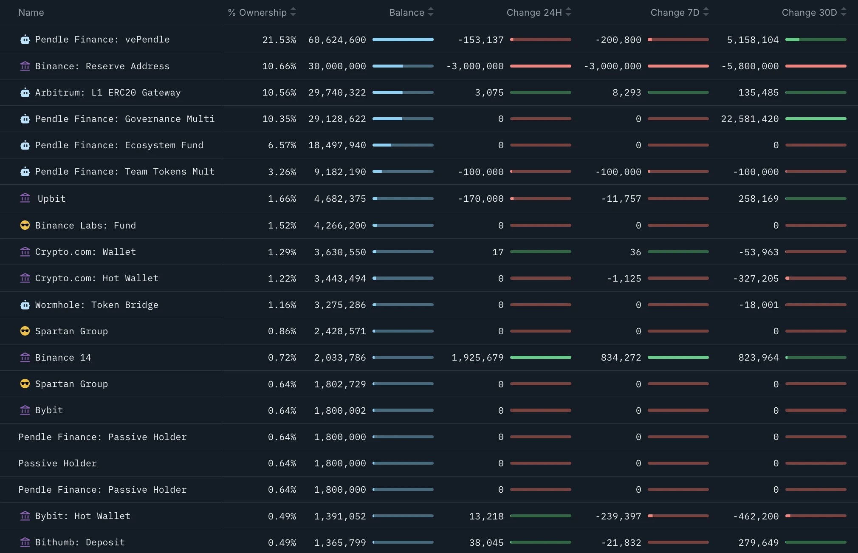Click the robot icon beside Arbitrum: L1 ERC20 Gateway
The width and height of the screenshot is (858, 553).
(25, 93)
